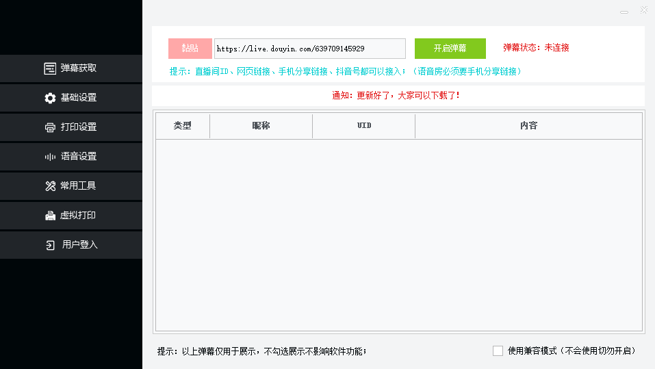
Task: Click the login arrow icon for 用户登入
Action: pyautogui.click(x=51, y=245)
